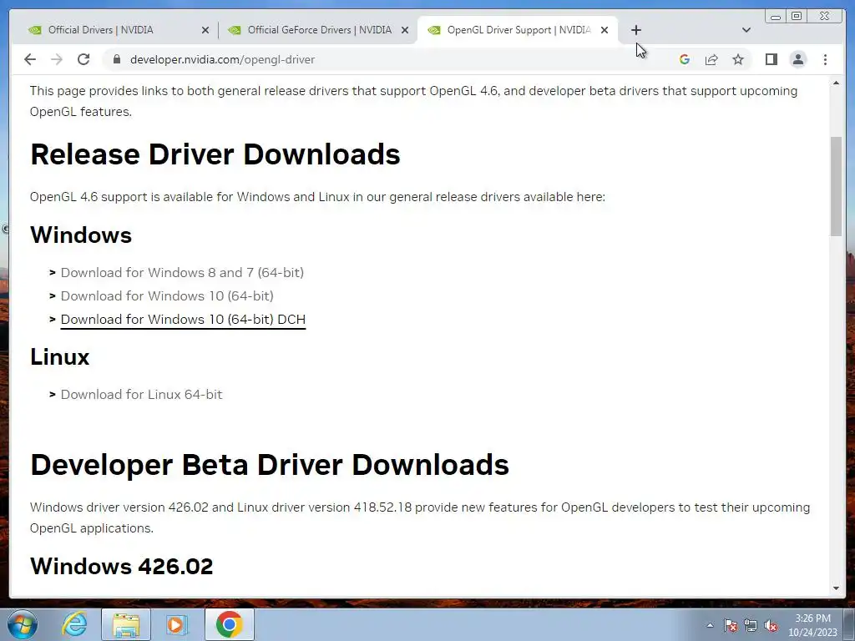Switch to Official Drivers | NVIDIA tab
855x641 pixels.
point(117,30)
